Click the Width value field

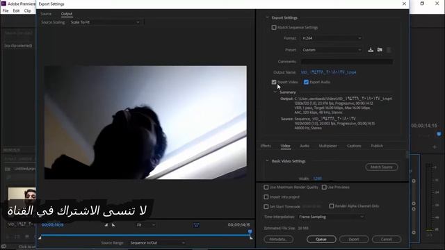(317, 178)
